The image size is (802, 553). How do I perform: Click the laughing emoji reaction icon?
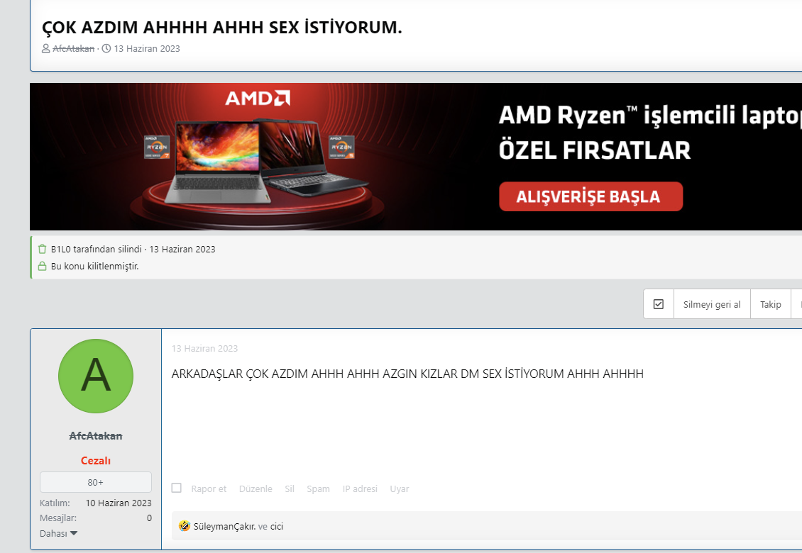coord(184,526)
